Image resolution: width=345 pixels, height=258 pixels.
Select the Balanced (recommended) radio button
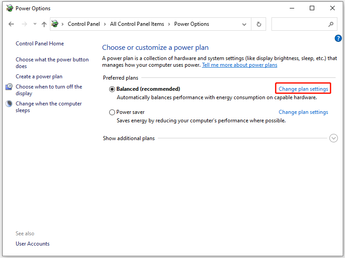[112, 89]
